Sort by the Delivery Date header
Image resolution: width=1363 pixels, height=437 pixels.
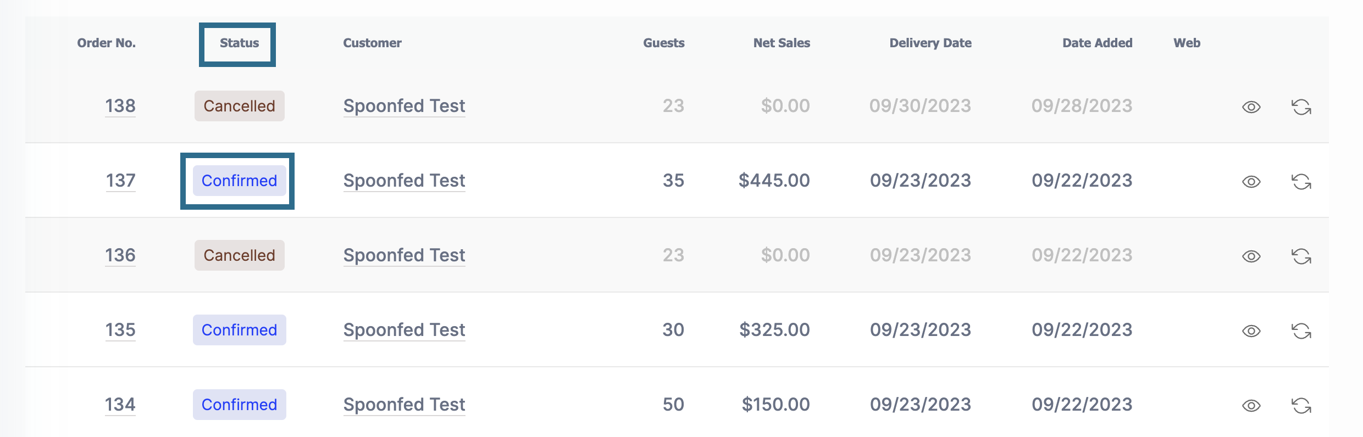(930, 43)
